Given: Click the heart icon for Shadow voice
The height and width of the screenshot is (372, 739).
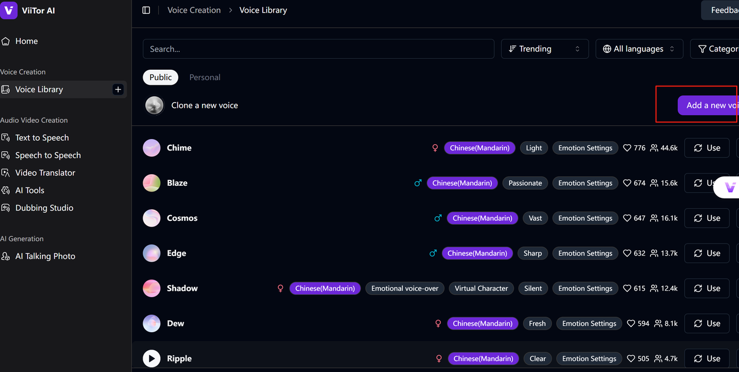Looking at the screenshot, I should tap(627, 288).
